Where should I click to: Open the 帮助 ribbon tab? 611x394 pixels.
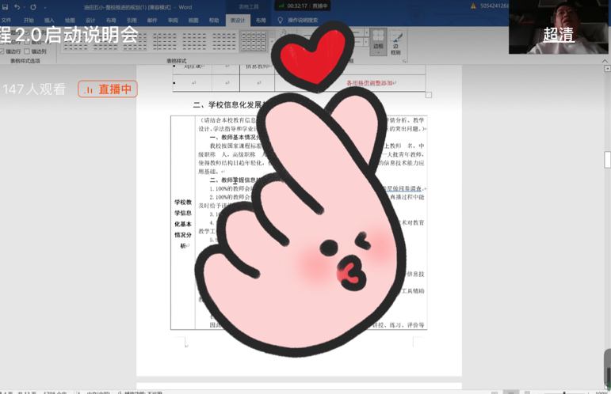coord(214,21)
